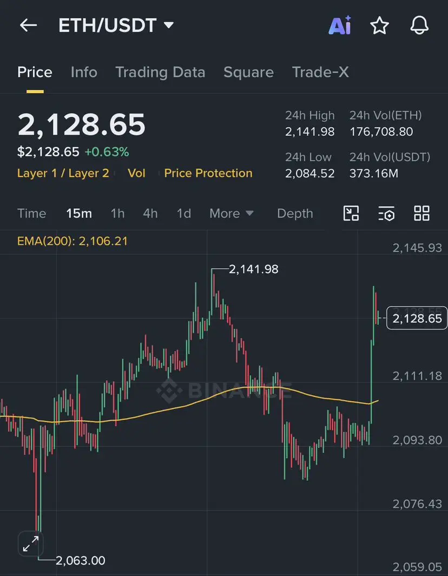Switch to the Trading Data tab

(160, 72)
